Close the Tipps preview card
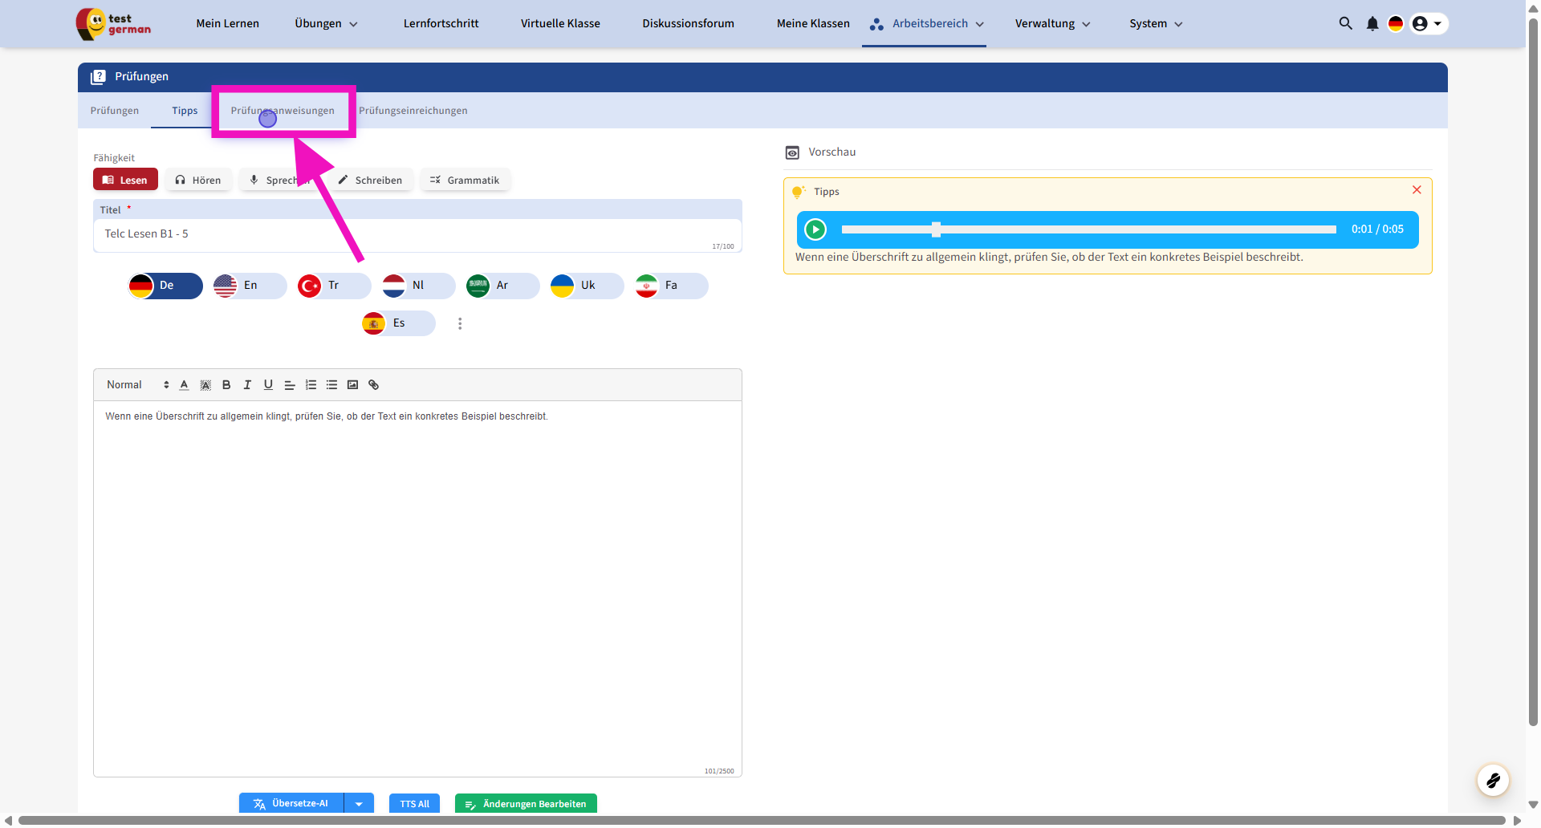 point(1417,190)
